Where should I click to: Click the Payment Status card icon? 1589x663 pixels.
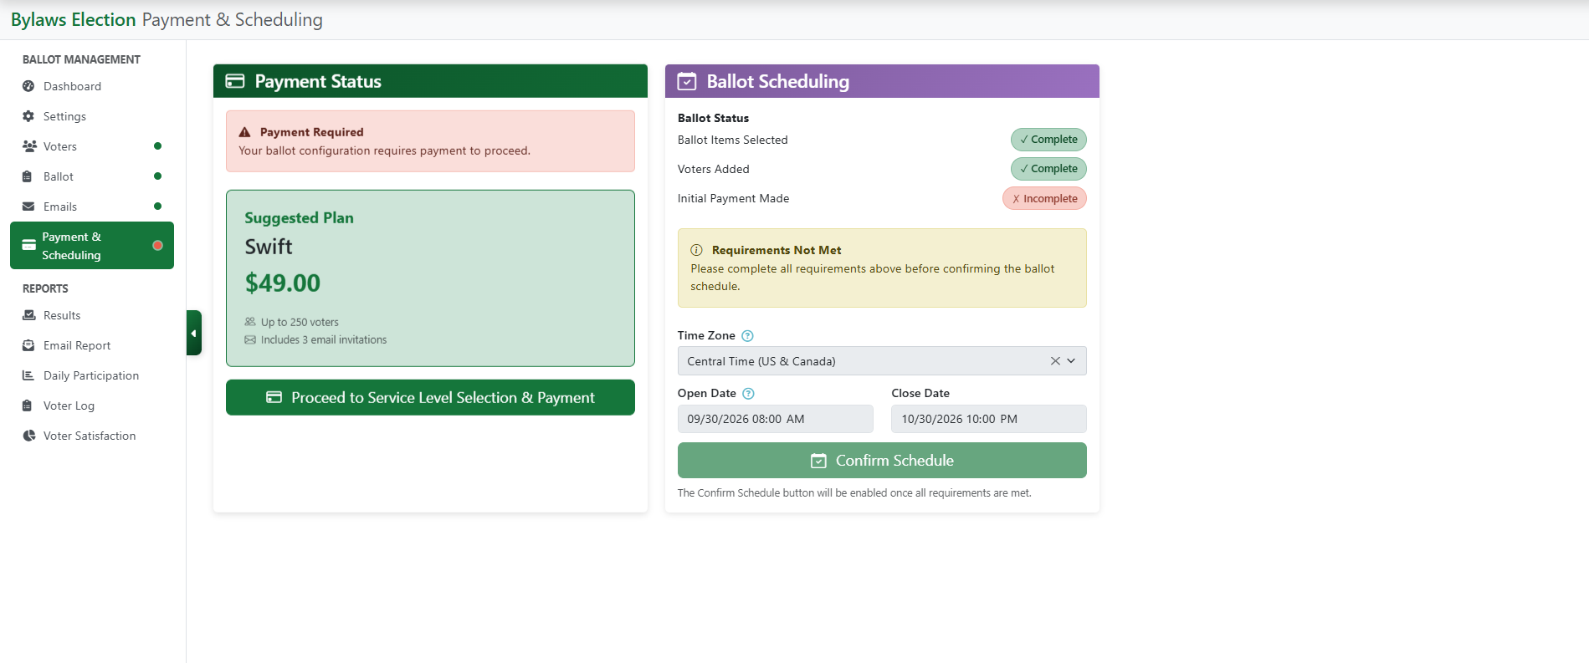[235, 81]
